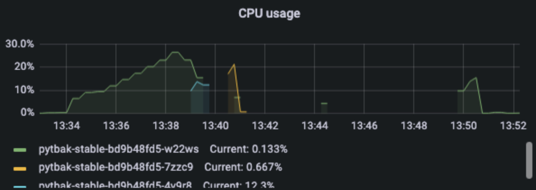Screen dimensions: 536x190
Task: Click the CPU usage panel title
Action: (269, 14)
